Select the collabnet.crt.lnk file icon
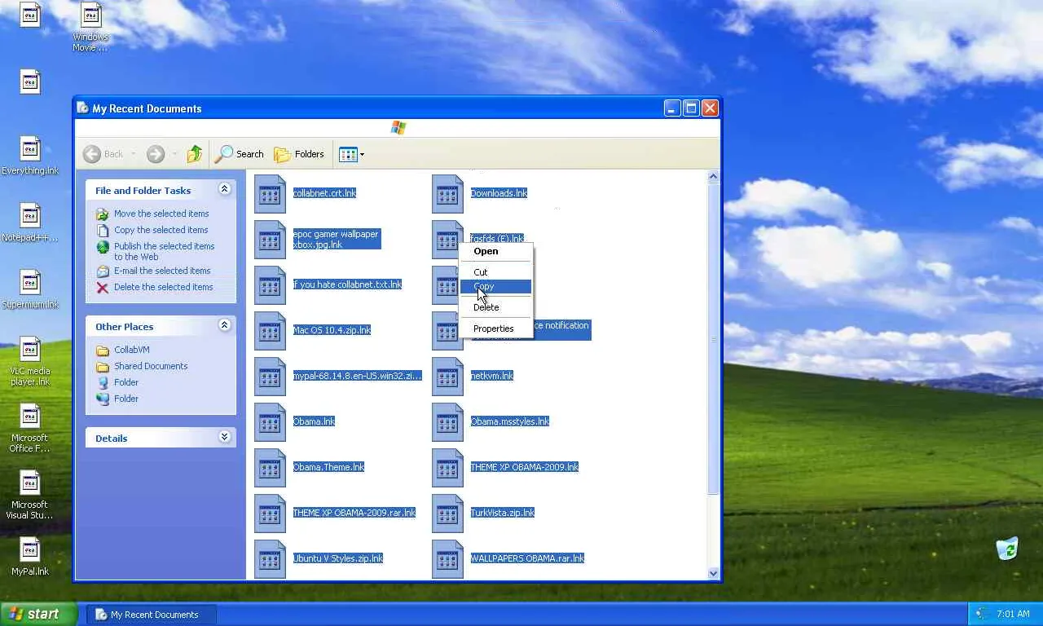The width and height of the screenshot is (1043, 626). coord(271,194)
